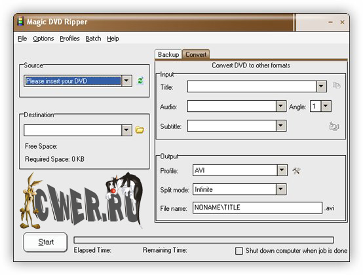
Task: Expand the Split mode dropdown
Action: (280, 189)
